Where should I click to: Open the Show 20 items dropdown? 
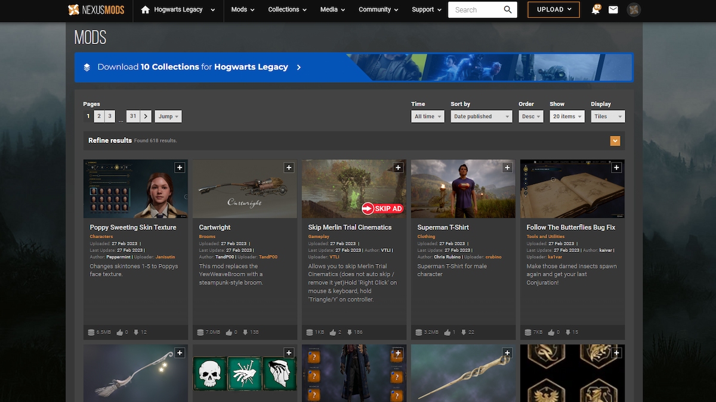coord(567,117)
